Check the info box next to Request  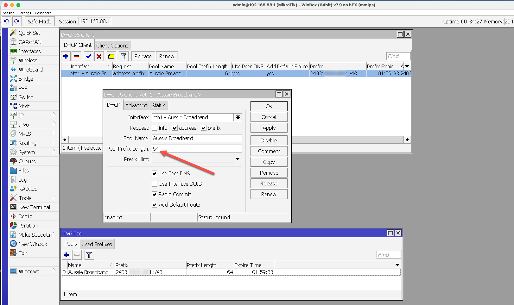click(x=155, y=128)
